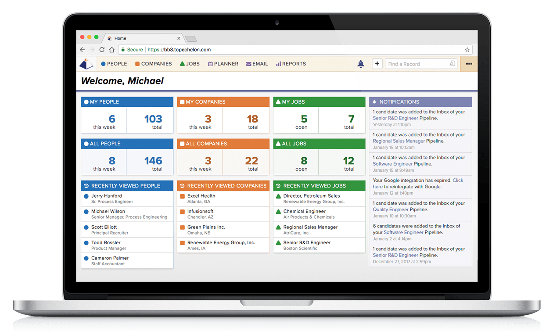553x332 pixels.
Task: Open the Companies menu
Action: [x=153, y=64]
